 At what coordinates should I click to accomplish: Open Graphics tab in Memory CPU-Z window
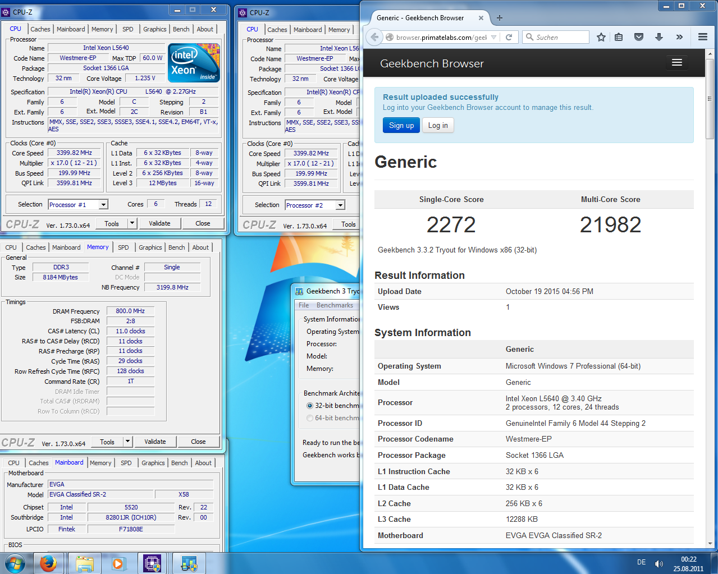pyautogui.click(x=150, y=247)
